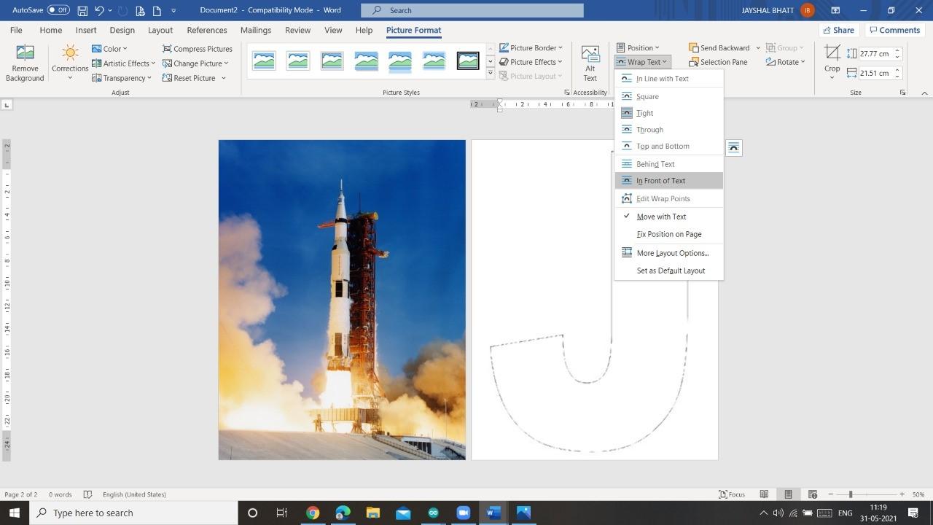Open the Size dialog launcher

click(902, 93)
